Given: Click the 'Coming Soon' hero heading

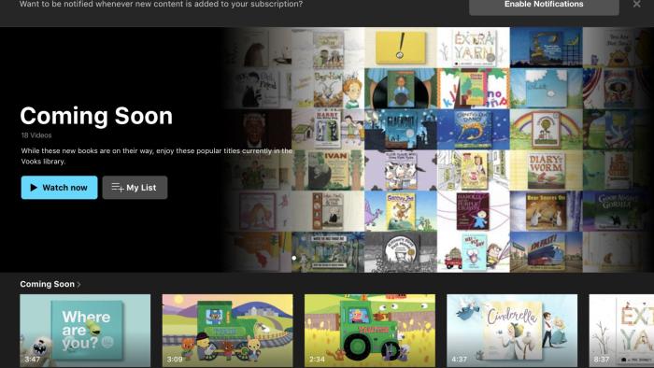Looking at the screenshot, I should (96, 116).
